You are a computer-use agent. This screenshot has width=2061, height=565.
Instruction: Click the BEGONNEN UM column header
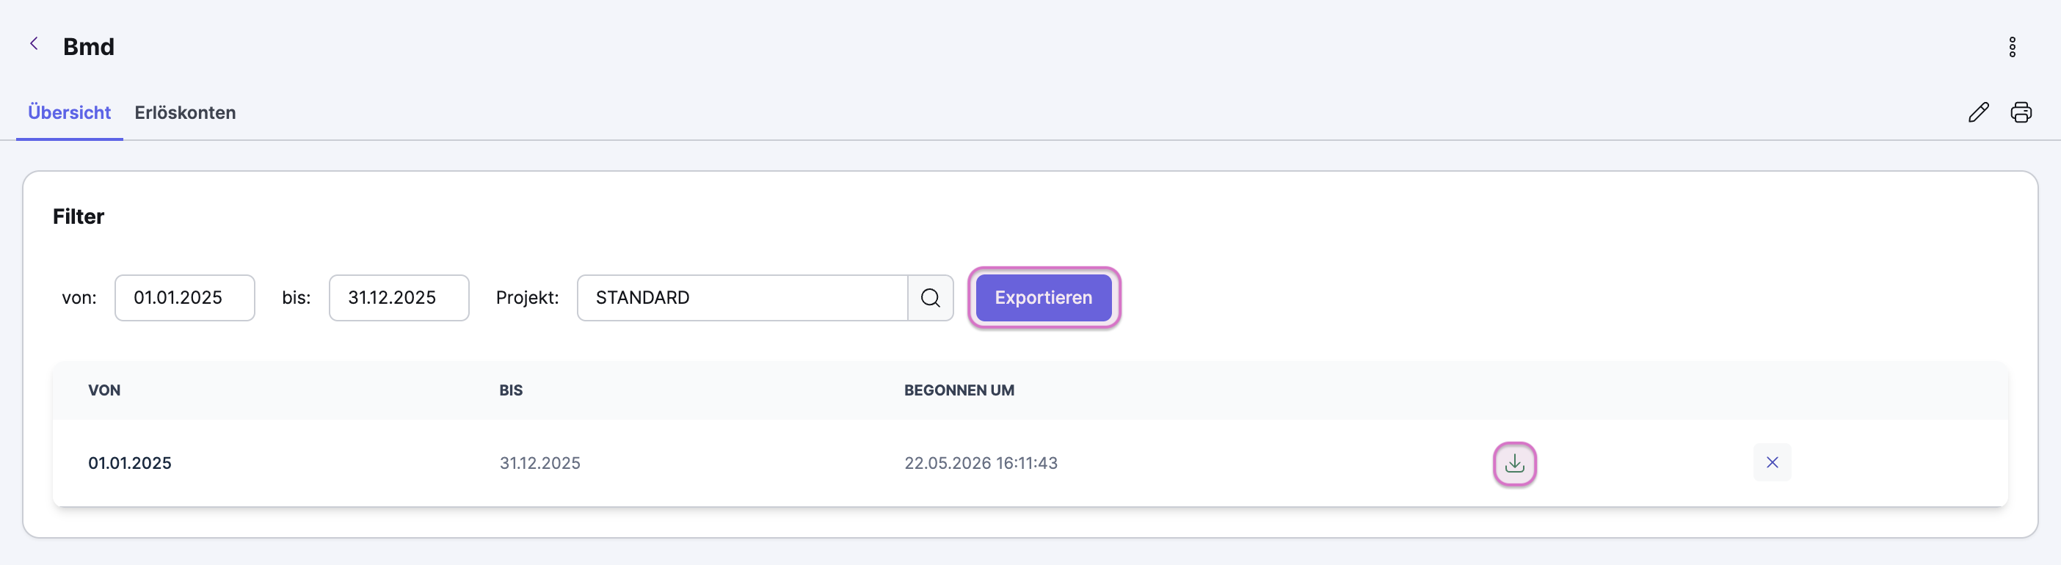coord(959,390)
